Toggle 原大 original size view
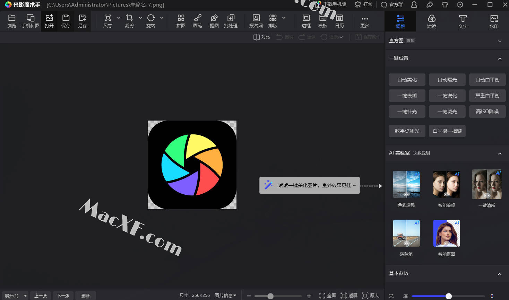The height and width of the screenshot is (300, 509). pos(370,295)
